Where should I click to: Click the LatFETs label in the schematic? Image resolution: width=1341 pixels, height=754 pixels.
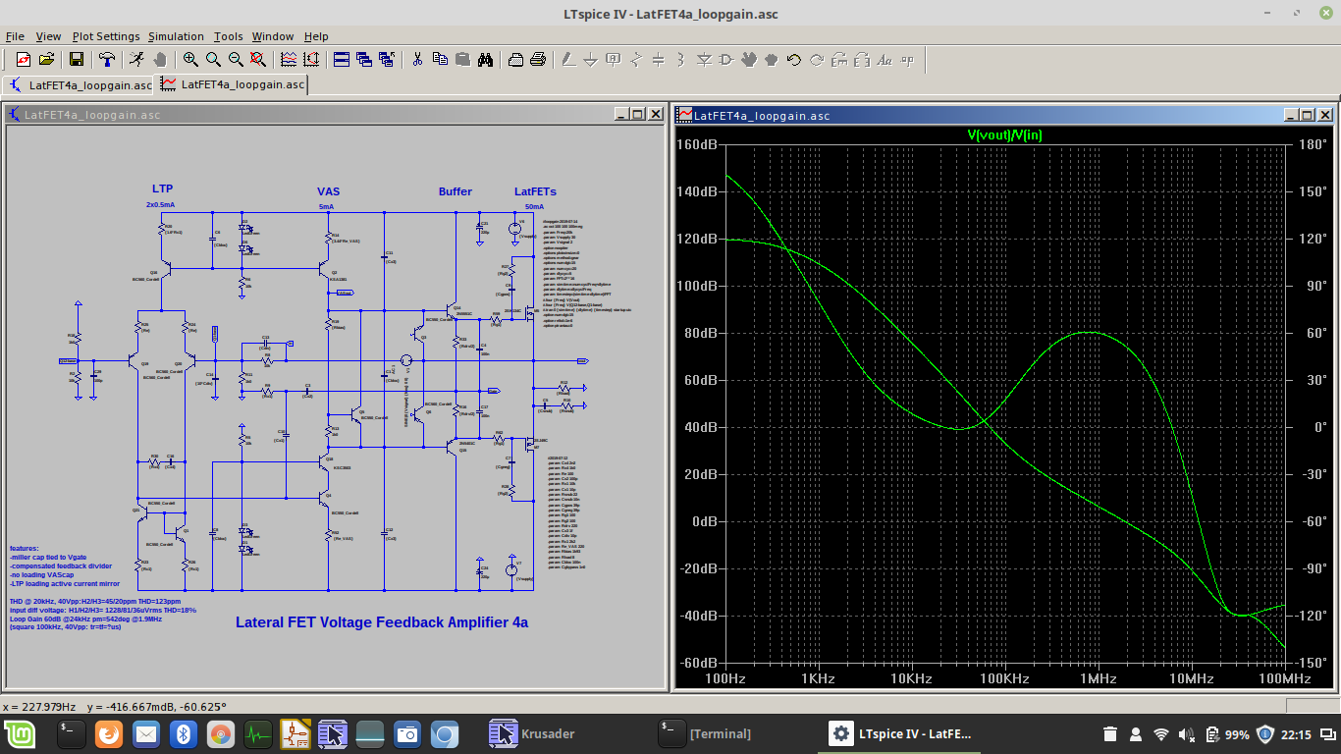(x=535, y=191)
